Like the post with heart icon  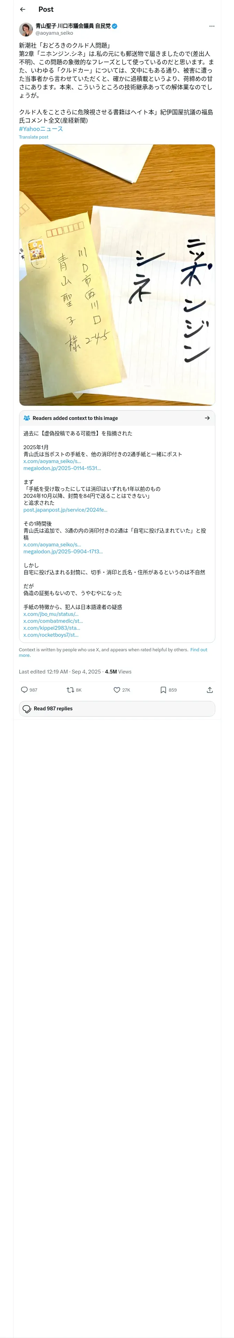click(117, 690)
